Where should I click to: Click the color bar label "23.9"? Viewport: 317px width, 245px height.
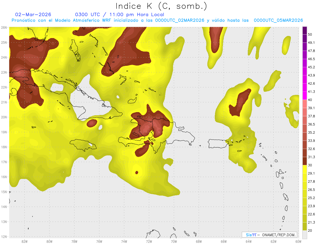[x=312, y=206]
